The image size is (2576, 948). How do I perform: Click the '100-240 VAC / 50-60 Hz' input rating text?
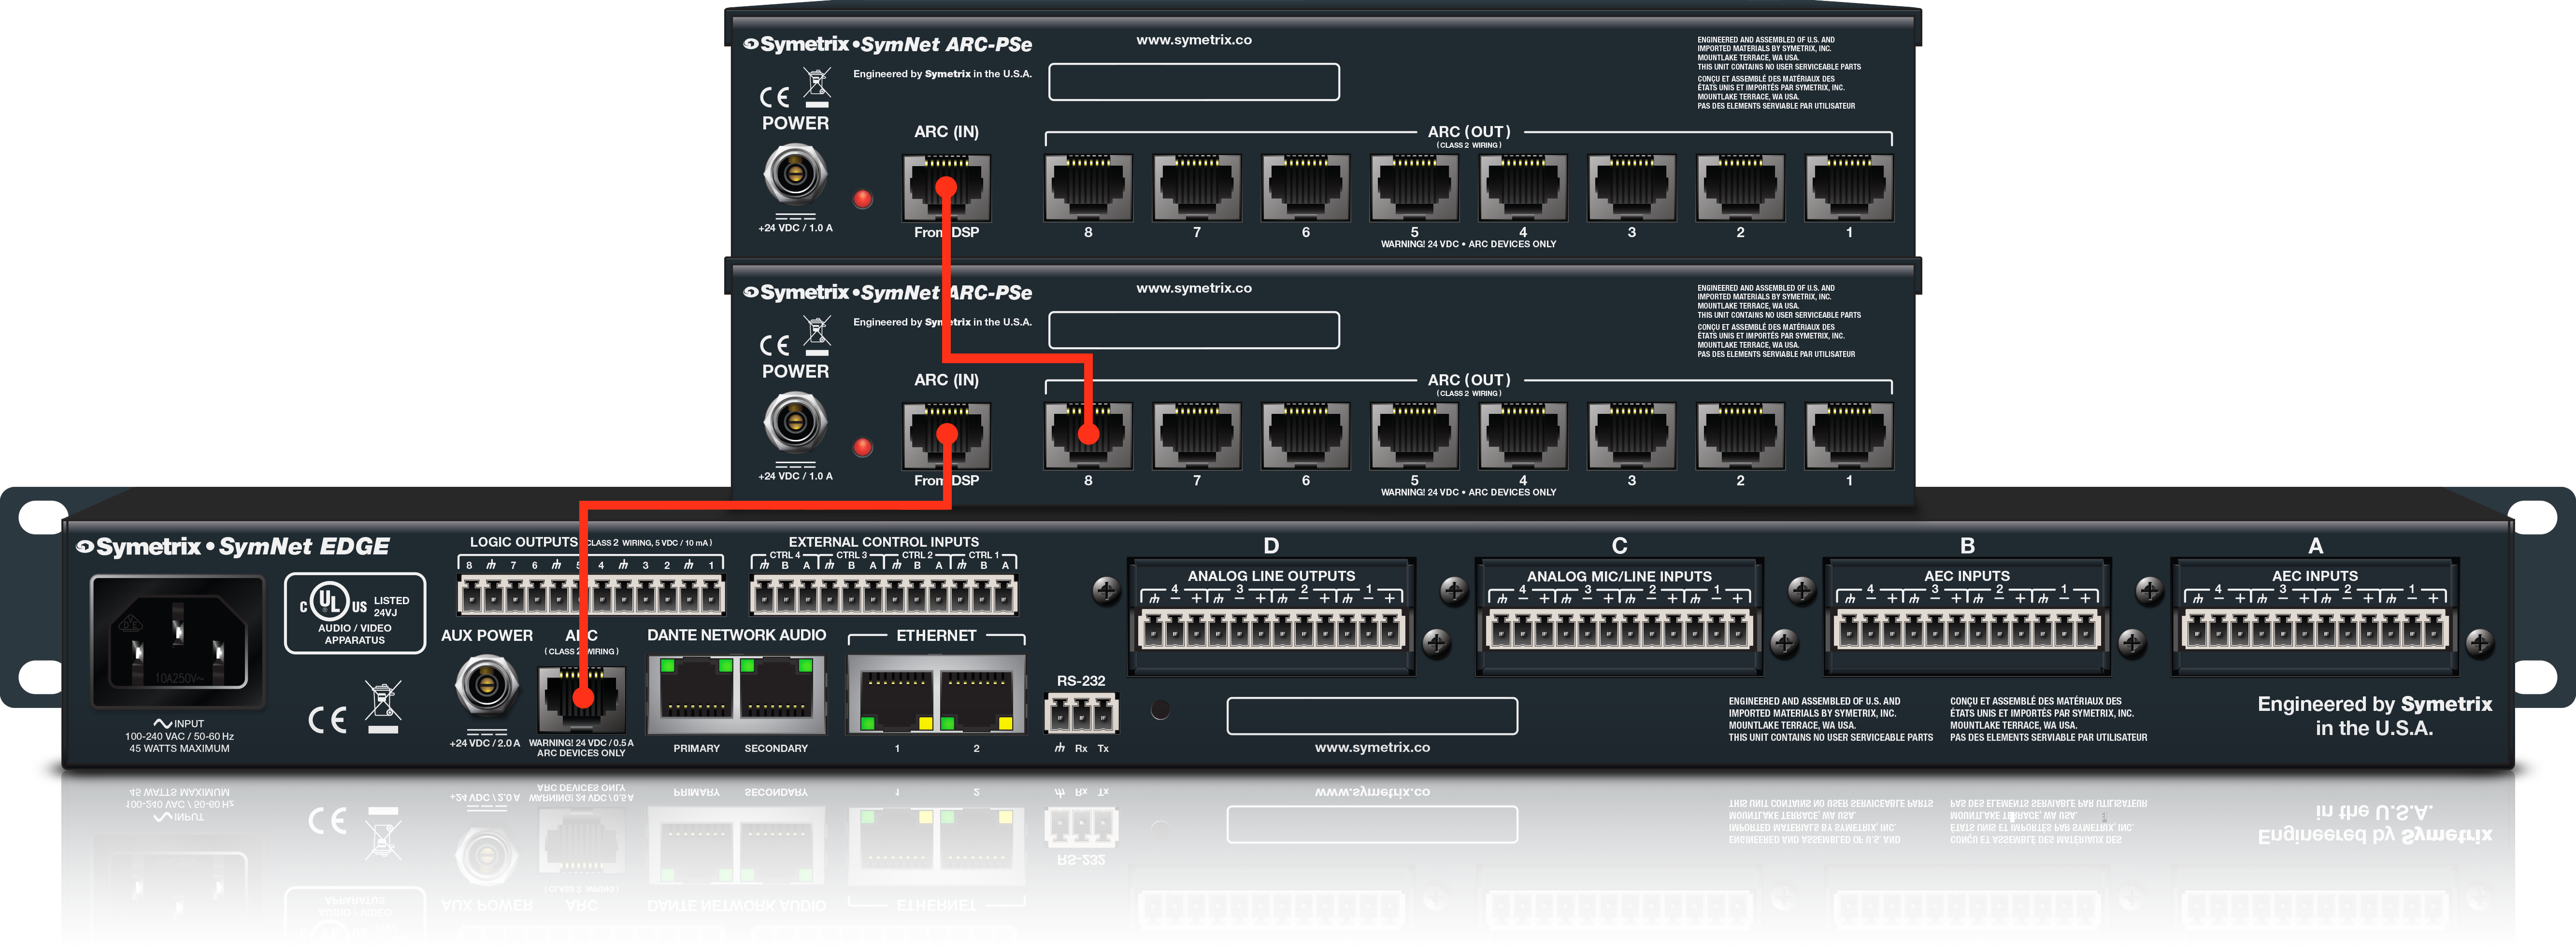coord(179,736)
